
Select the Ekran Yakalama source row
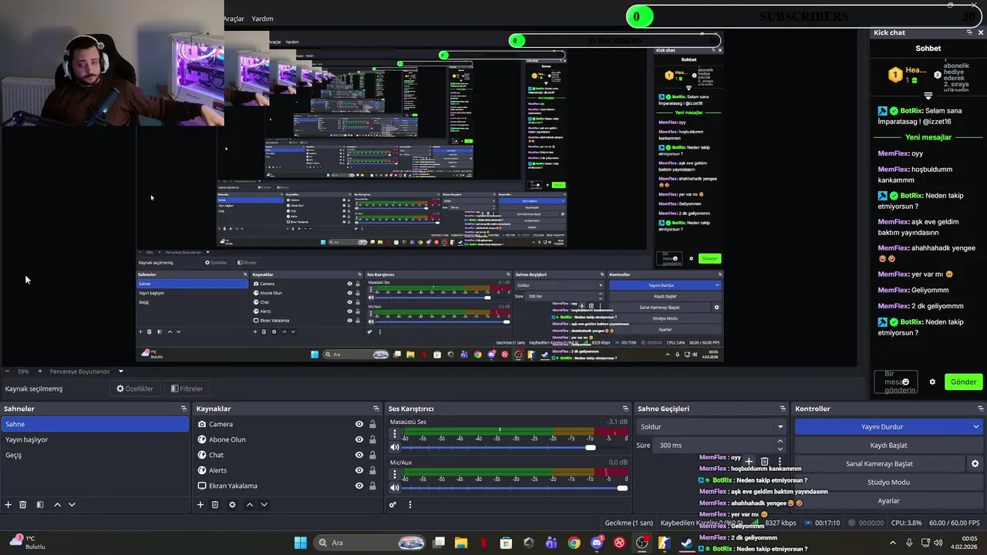tap(287, 486)
